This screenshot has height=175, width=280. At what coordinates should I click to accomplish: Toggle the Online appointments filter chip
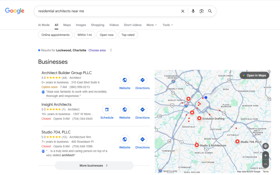(55, 35)
